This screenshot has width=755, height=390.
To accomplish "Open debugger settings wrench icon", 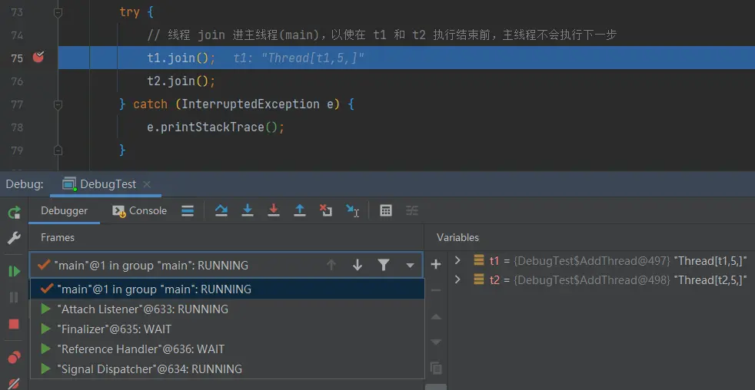I will (14, 237).
